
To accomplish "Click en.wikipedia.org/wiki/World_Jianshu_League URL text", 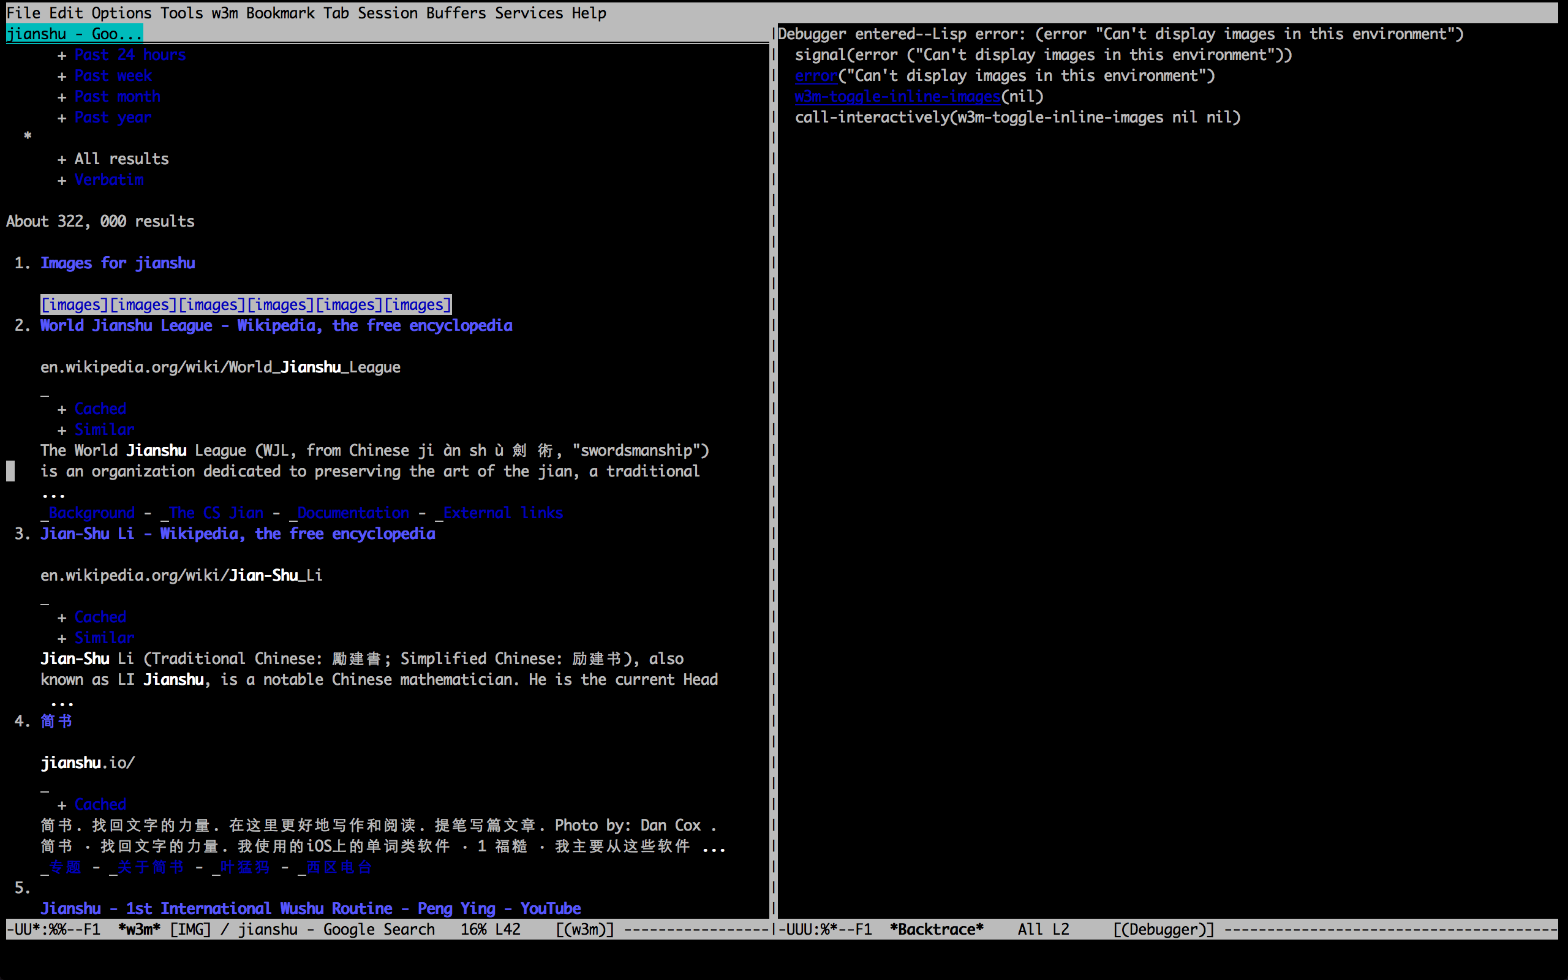I will point(221,367).
